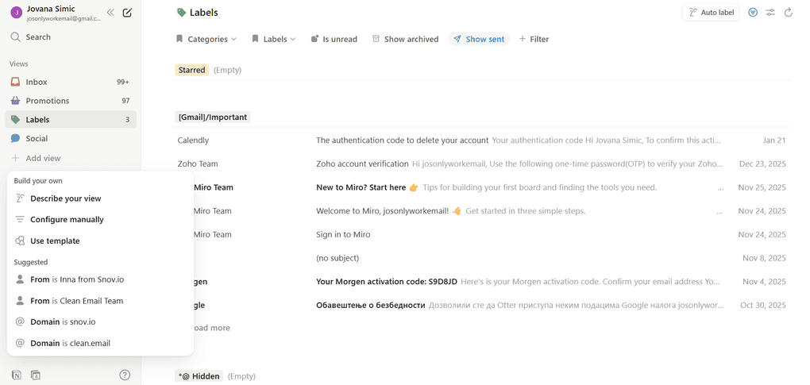810x385 pixels.
Task: Click the Describe your view wand icon
Action: tap(20, 198)
